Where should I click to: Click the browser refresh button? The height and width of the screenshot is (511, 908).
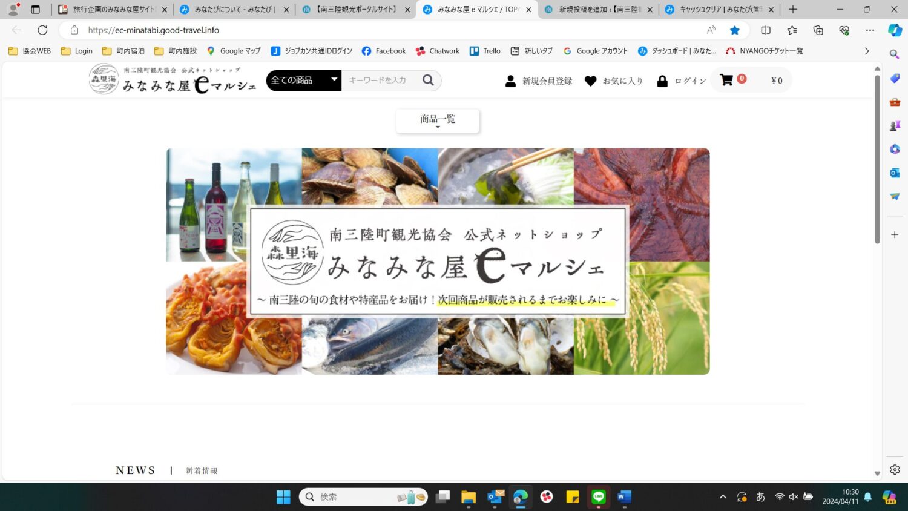pos(42,30)
